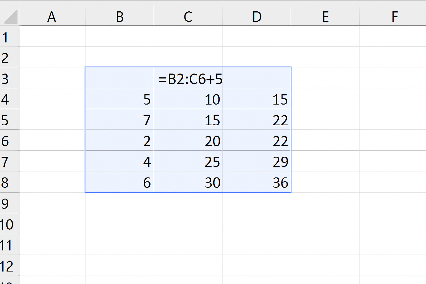Select row 9 header
This screenshot has height=284, width=426.
tap(9, 203)
